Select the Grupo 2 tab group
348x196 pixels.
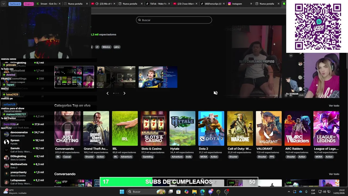[x=28, y=4]
